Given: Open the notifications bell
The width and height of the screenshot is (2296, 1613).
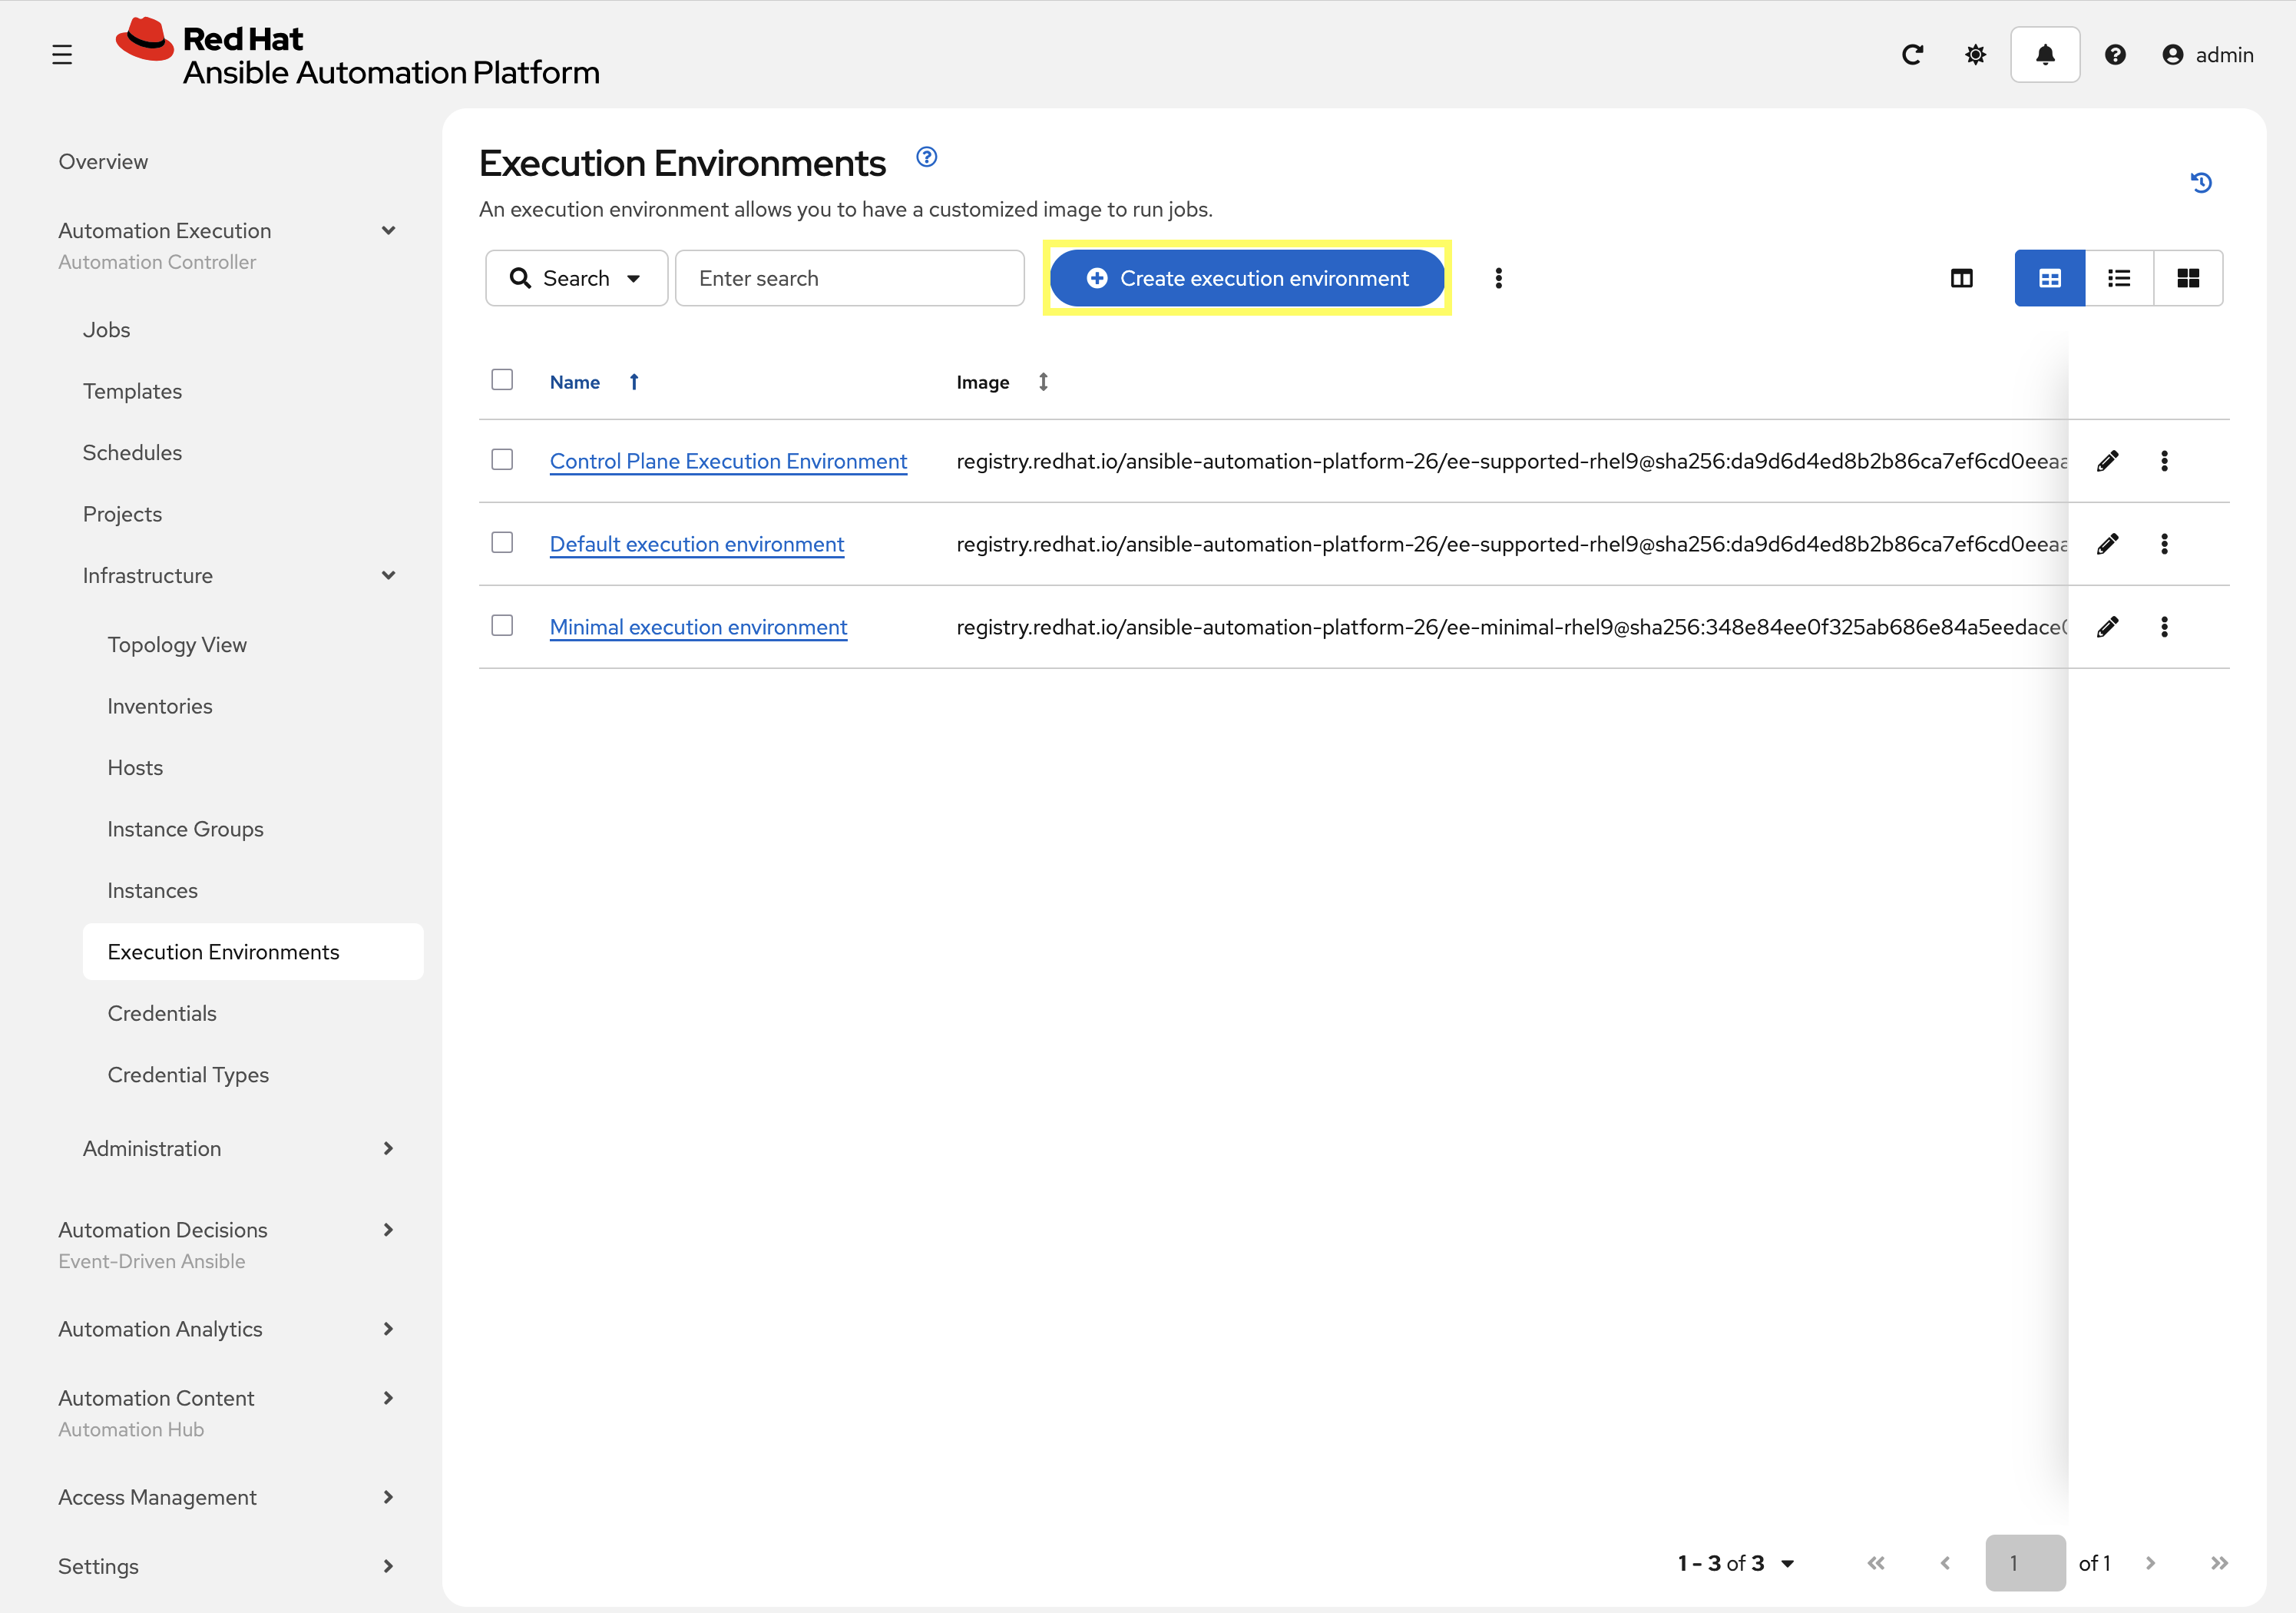Looking at the screenshot, I should pos(2044,54).
